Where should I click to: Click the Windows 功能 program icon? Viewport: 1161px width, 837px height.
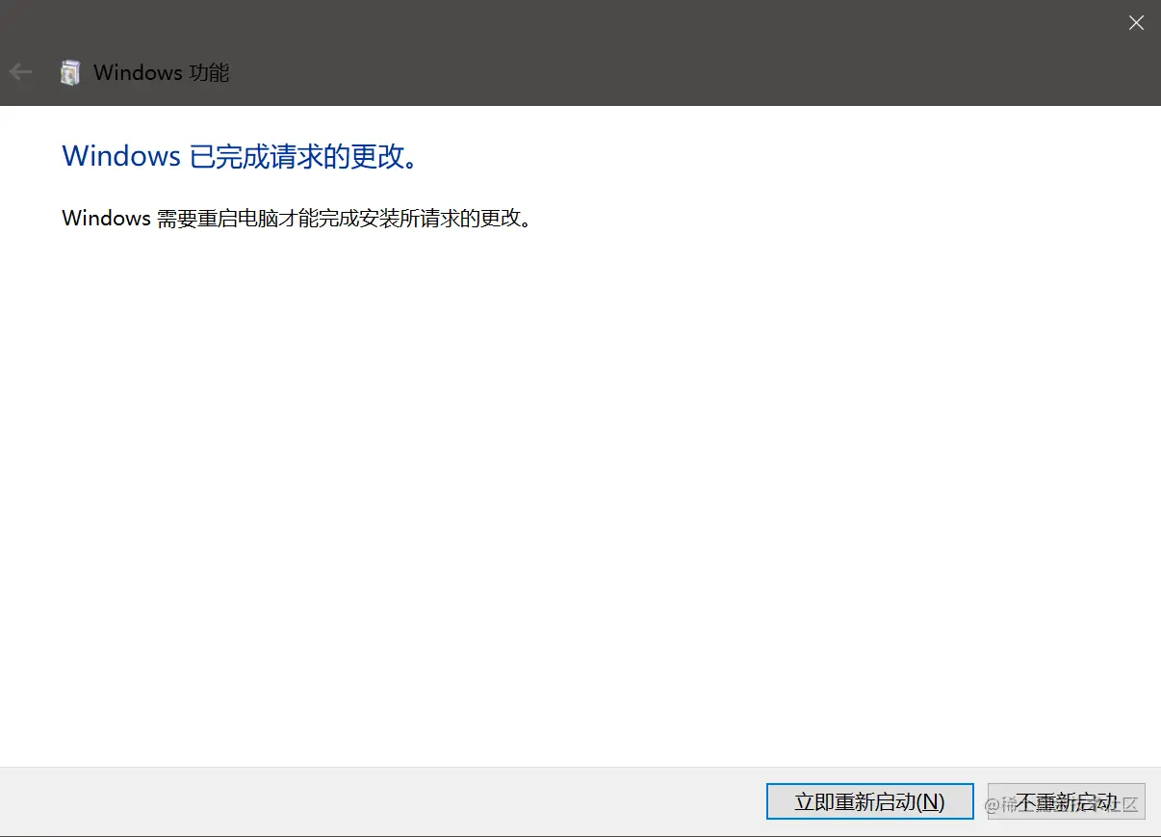pos(69,72)
